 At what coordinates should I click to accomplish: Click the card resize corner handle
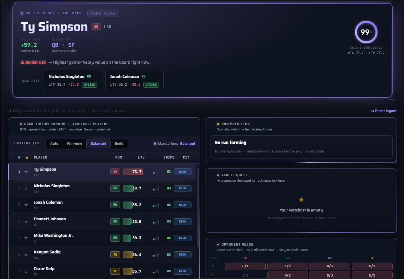[392, 97]
